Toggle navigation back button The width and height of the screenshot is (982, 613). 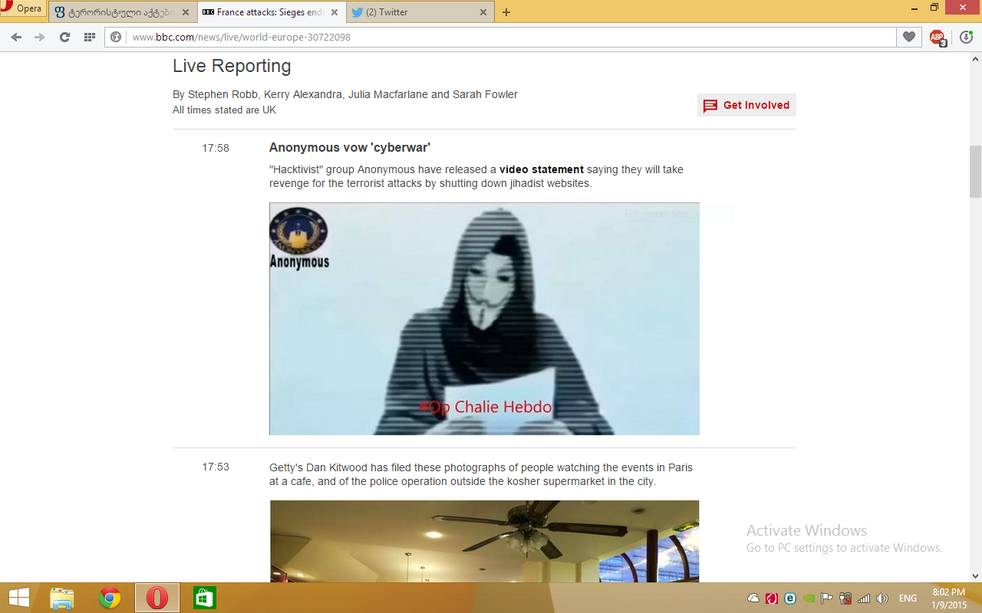16,36
